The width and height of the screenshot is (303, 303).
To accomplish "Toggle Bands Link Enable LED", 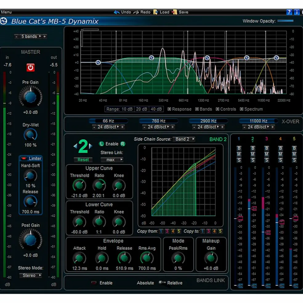I will (x=94, y=283).
